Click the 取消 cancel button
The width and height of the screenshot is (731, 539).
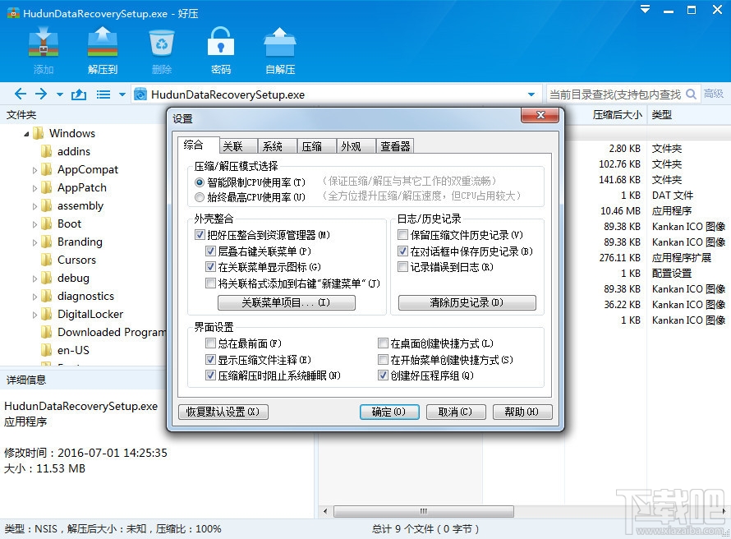(x=456, y=412)
